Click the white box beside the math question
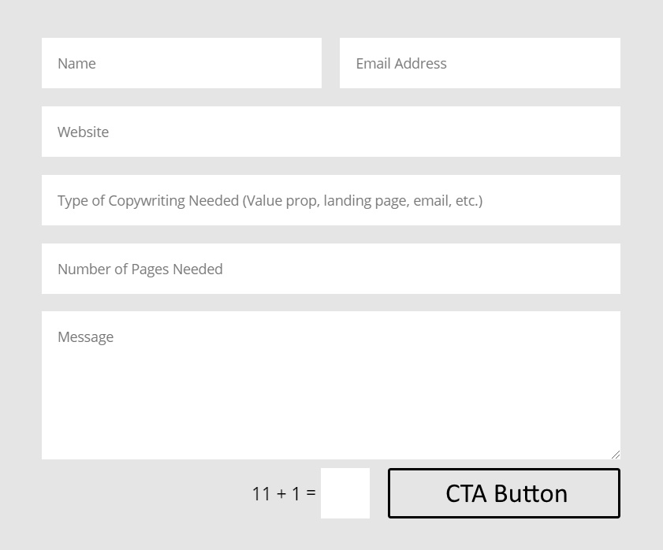Viewport: 663px width, 550px height. point(345,493)
